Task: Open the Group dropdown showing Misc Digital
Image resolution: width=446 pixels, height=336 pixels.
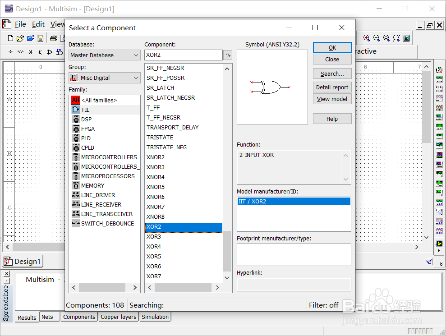Action: click(x=104, y=78)
